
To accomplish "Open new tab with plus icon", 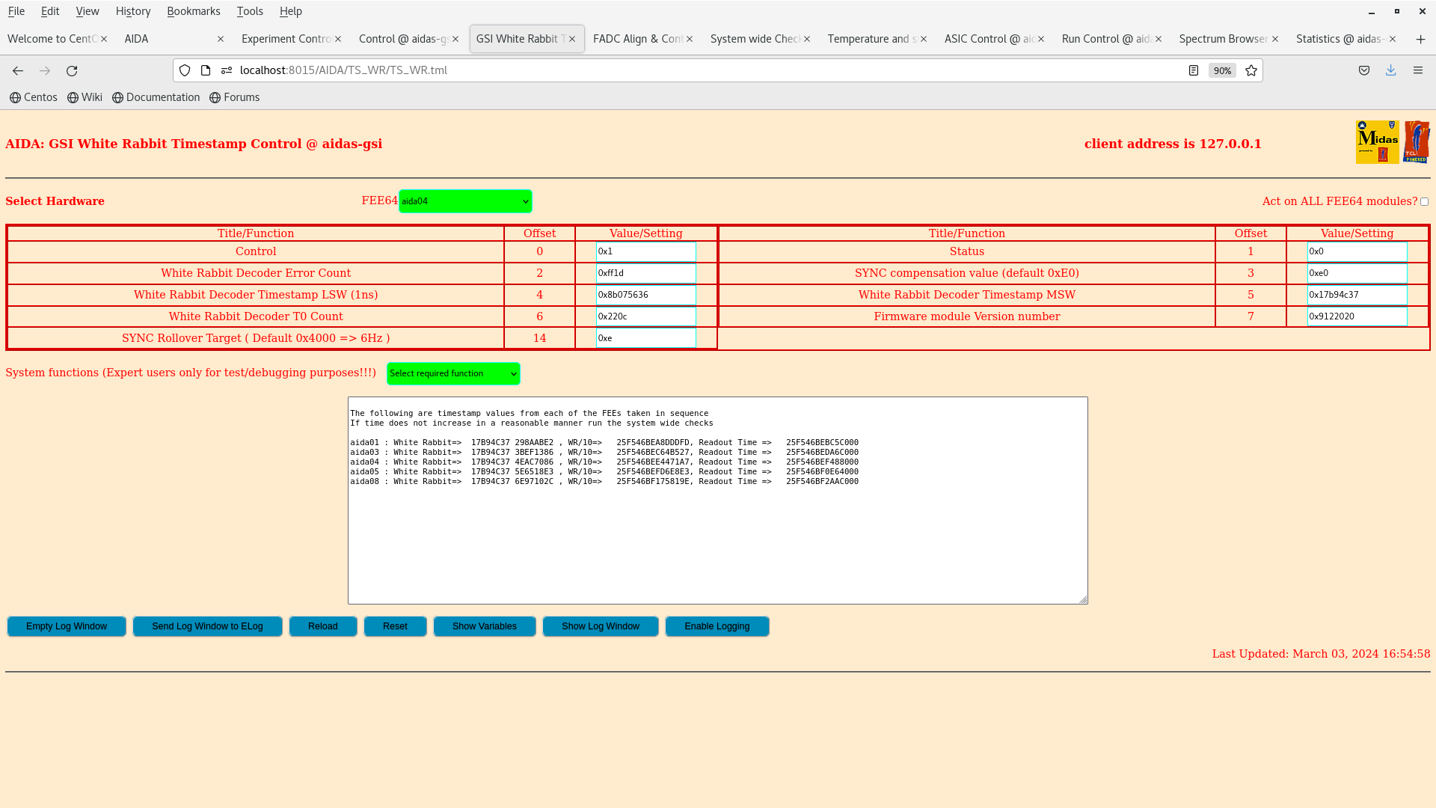I will pyautogui.click(x=1420, y=39).
